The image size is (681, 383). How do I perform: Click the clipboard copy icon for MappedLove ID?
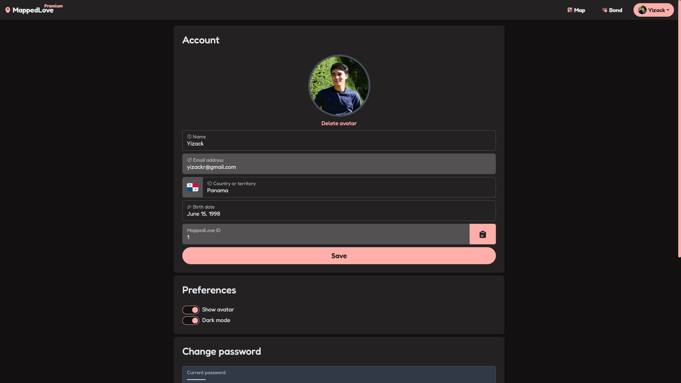(x=483, y=234)
